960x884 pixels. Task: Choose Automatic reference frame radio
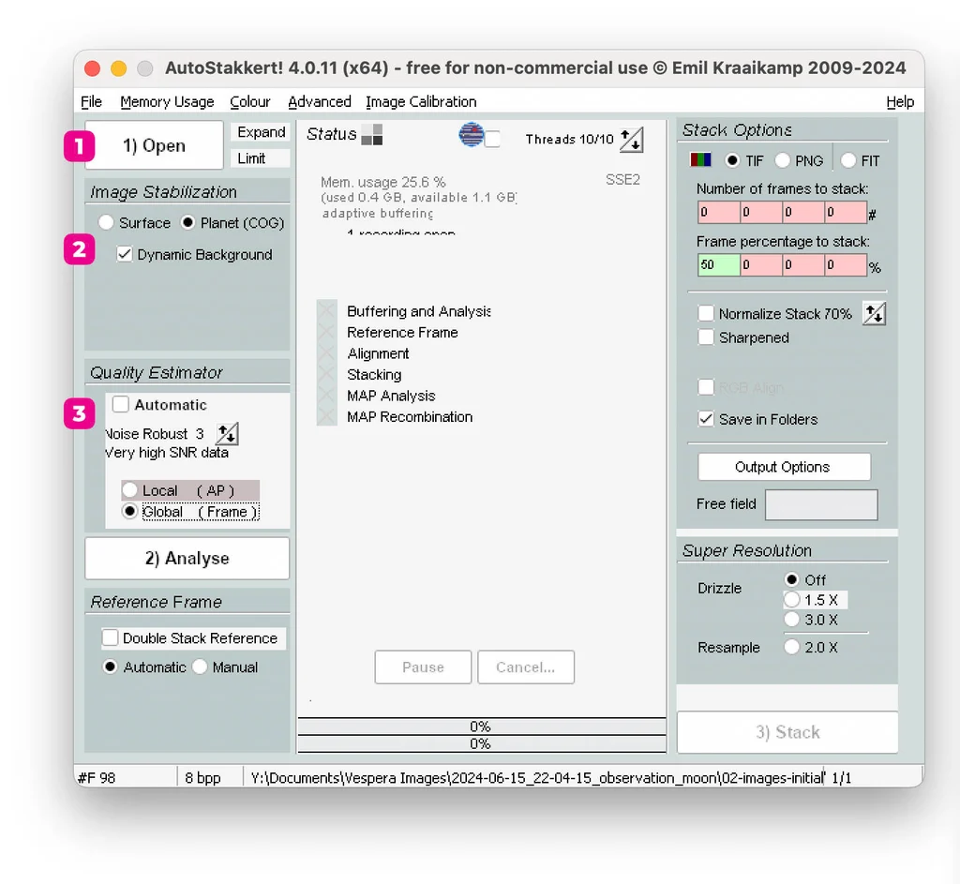(x=111, y=667)
